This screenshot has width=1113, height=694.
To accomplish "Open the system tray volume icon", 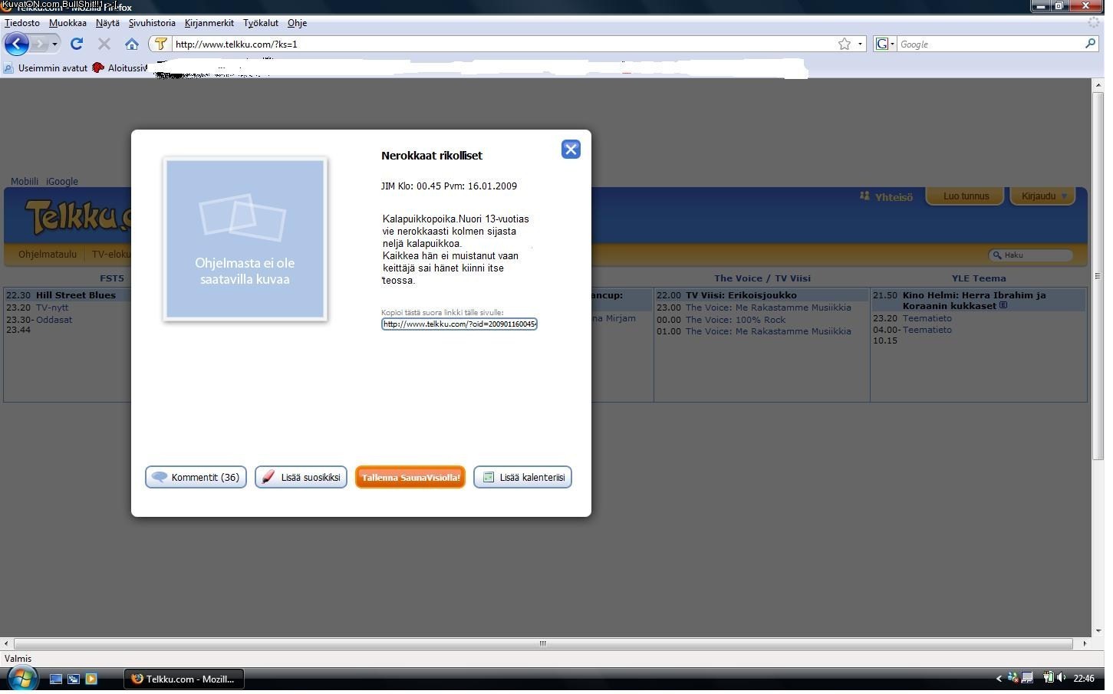I will coord(1062,678).
